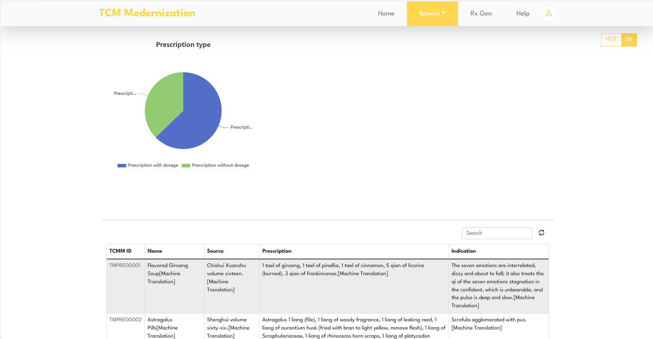Click the Indication column header
The image size is (653, 339).
click(463, 251)
